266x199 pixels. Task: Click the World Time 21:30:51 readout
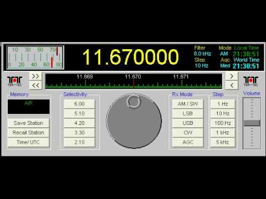point(246,66)
